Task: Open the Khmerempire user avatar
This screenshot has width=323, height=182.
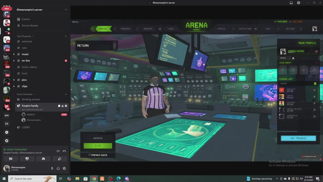Action: [x=7, y=168]
